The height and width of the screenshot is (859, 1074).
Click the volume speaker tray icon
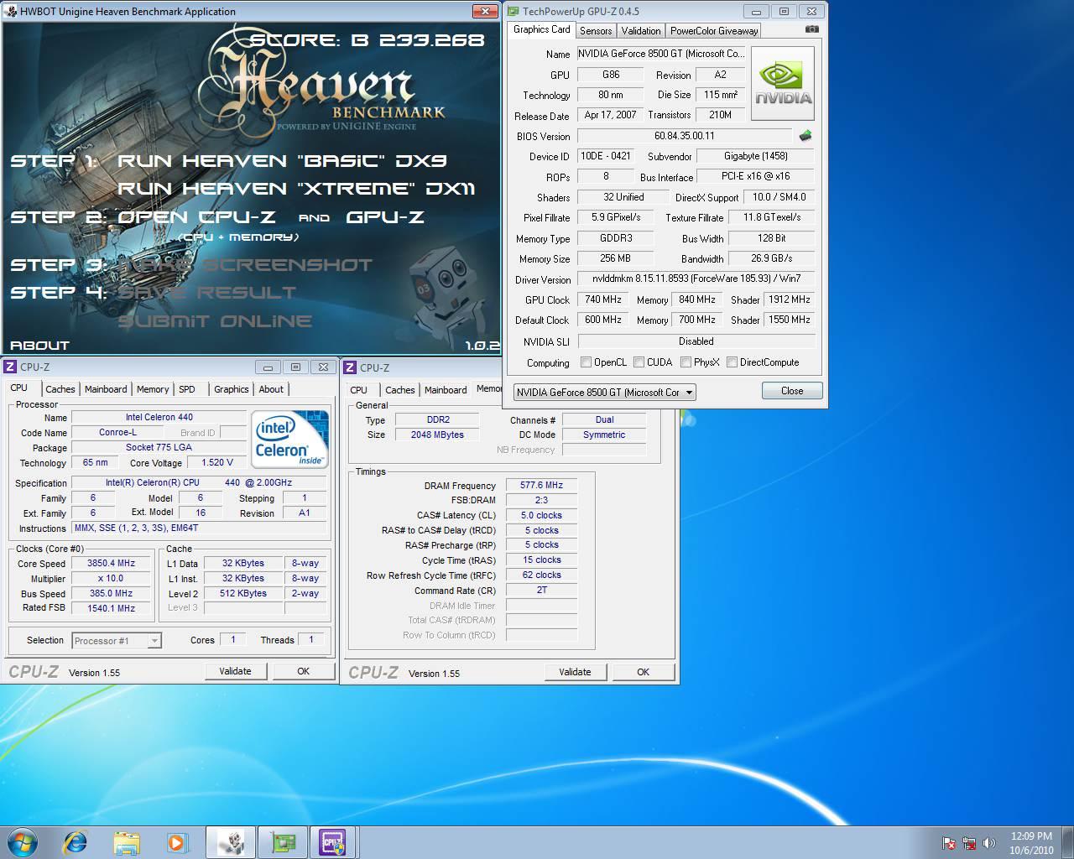(x=989, y=843)
